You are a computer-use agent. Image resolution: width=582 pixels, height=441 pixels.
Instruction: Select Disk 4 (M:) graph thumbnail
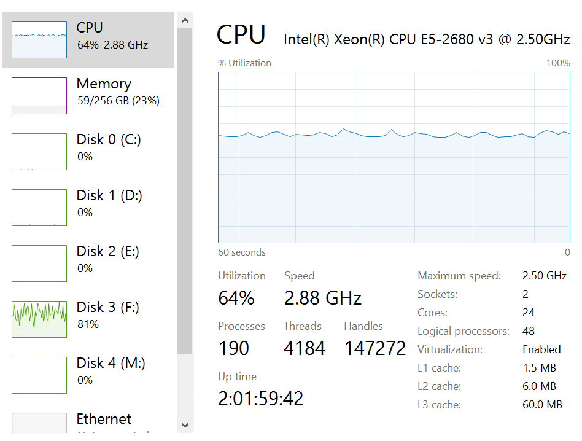click(x=39, y=375)
